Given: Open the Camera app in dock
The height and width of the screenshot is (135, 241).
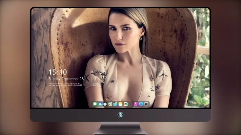Looking at the screenshot, I should pyautogui.click(x=146, y=104).
